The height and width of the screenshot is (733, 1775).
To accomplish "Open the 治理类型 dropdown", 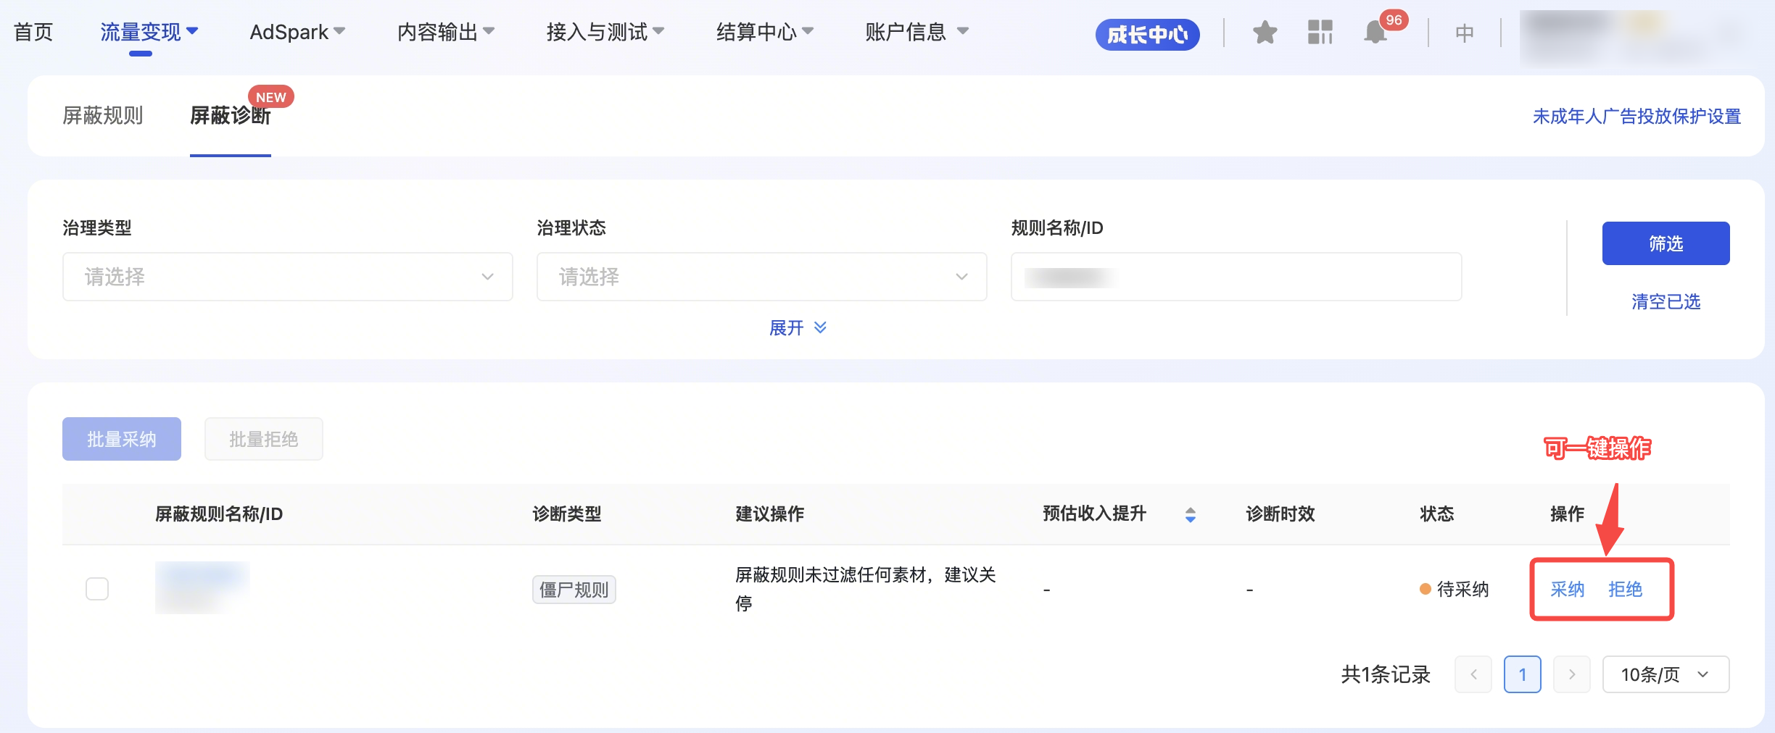I will click(287, 277).
